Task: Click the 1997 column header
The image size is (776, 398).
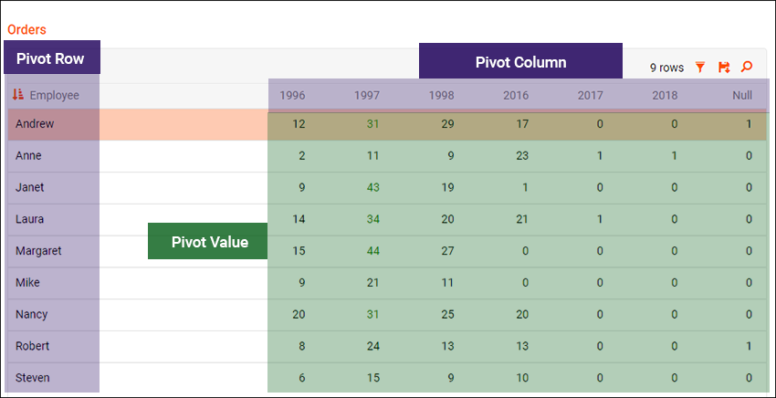Action: 367,95
